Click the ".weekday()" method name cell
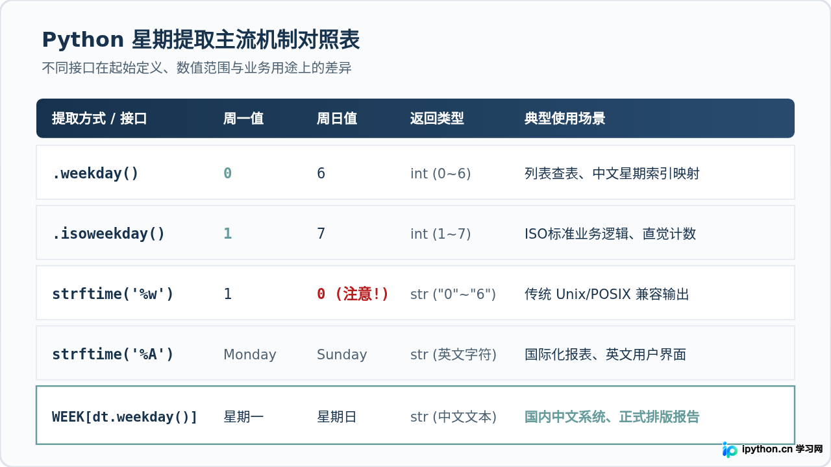The height and width of the screenshot is (467, 831). [95, 173]
